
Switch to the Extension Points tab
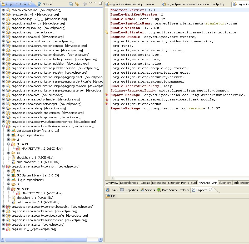click(x=178, y=183)
